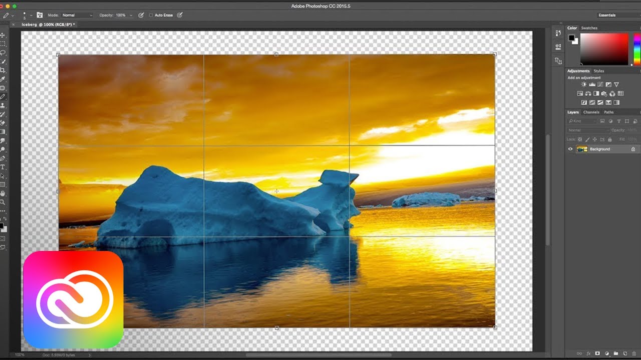Select the Clone Stamp tool

tap(3, 105)
